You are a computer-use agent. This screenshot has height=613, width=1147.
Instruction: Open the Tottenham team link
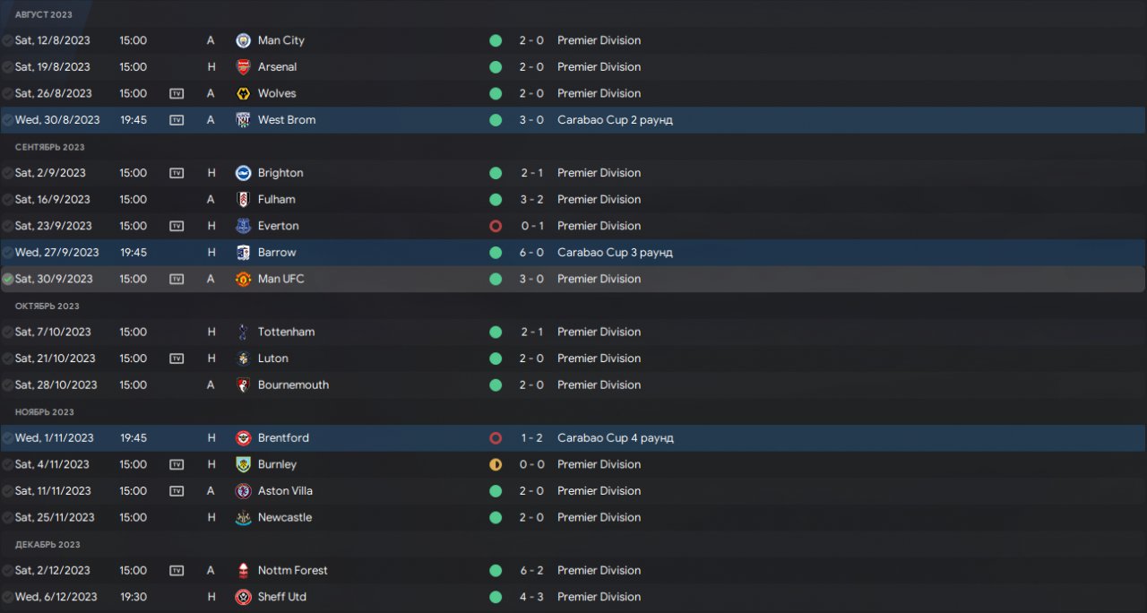286,332
